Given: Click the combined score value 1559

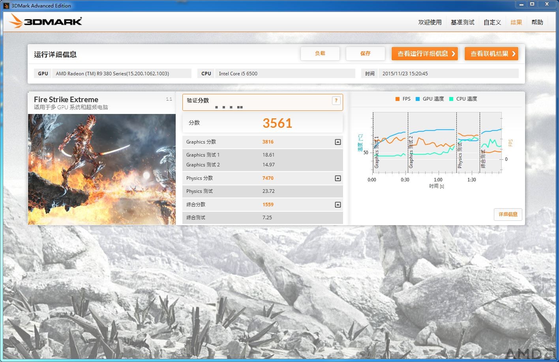Looking at the screenshot, I should (268, 205).
